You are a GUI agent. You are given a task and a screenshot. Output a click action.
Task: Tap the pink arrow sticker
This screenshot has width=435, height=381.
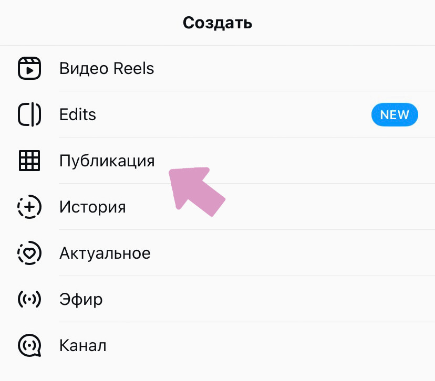tap(197, 192)
